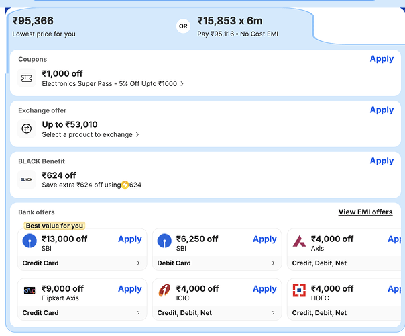This screenshot has height=336, width=405.
Task: Click the Axis bank logo icon
Action: click(x=299, y=241)
